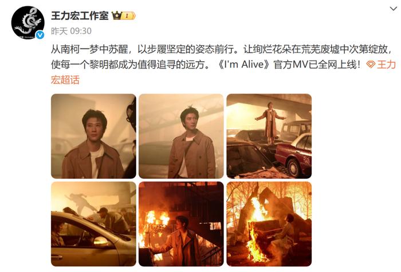
Task: Open first photo of man close-up
Action: pyautogui.click(x=93, y=136)
